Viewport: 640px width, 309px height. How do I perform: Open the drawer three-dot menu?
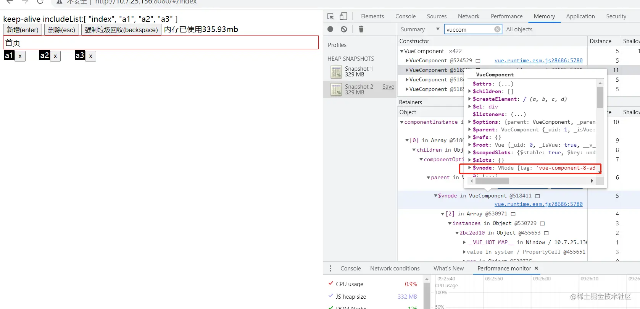pos(330,269)
